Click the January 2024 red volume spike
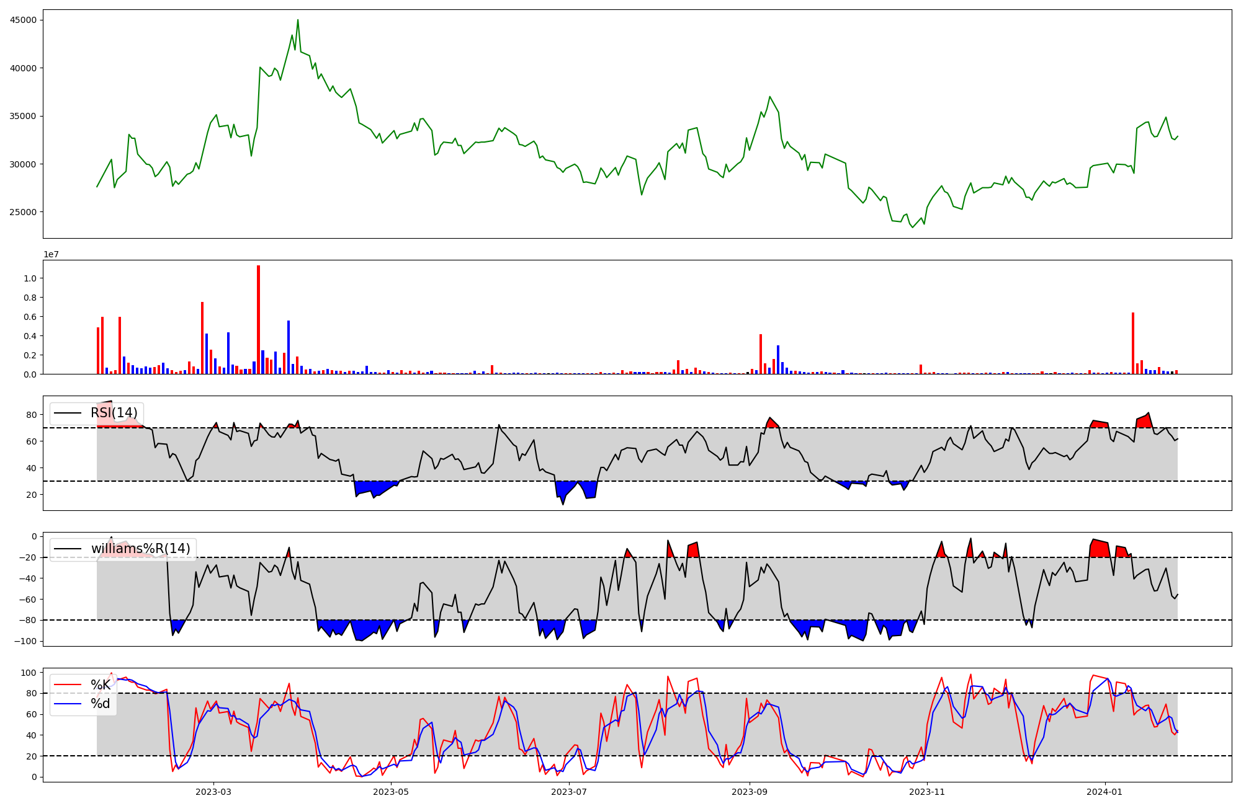 pos(1133,343)
